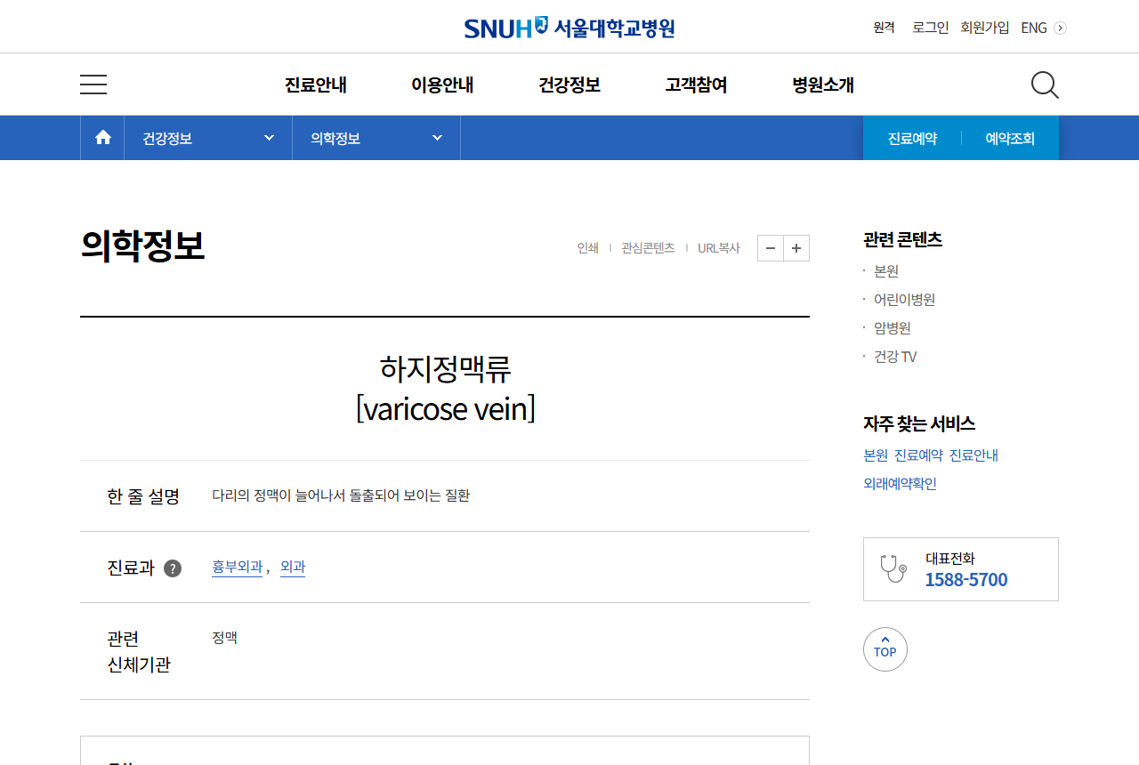Click the 원격 link at top
Viewport: 1139px width, 765px height.
[885, 28]
